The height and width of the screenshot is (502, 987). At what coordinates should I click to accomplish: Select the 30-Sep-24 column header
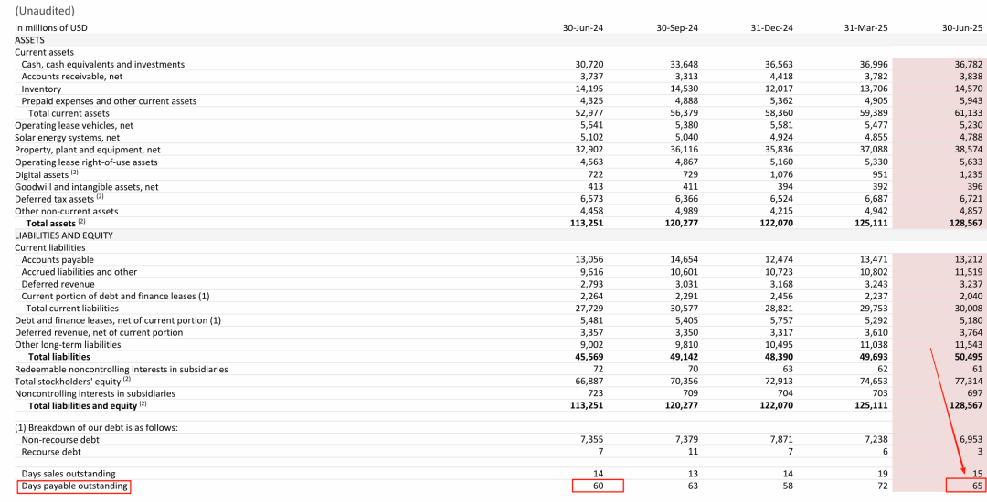coord(677,27)
